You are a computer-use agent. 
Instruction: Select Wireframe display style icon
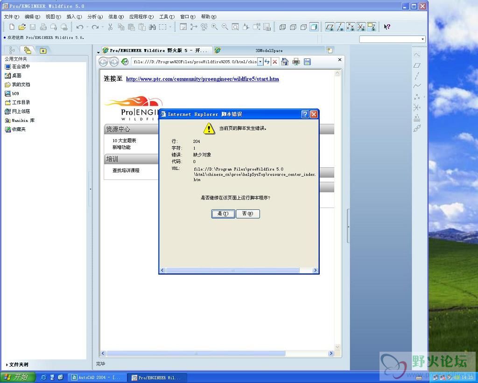282,27
